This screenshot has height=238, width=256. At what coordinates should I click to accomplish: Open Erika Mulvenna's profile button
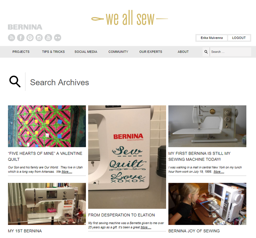coord(212,38)
